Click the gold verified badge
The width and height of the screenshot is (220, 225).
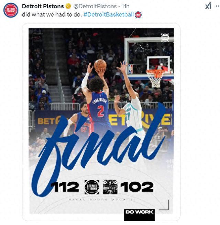pos(68,6)
